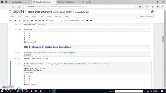The height and width of the screenshot is (93, 166).
Task: Open the View menu
Action: click(26, 16)
